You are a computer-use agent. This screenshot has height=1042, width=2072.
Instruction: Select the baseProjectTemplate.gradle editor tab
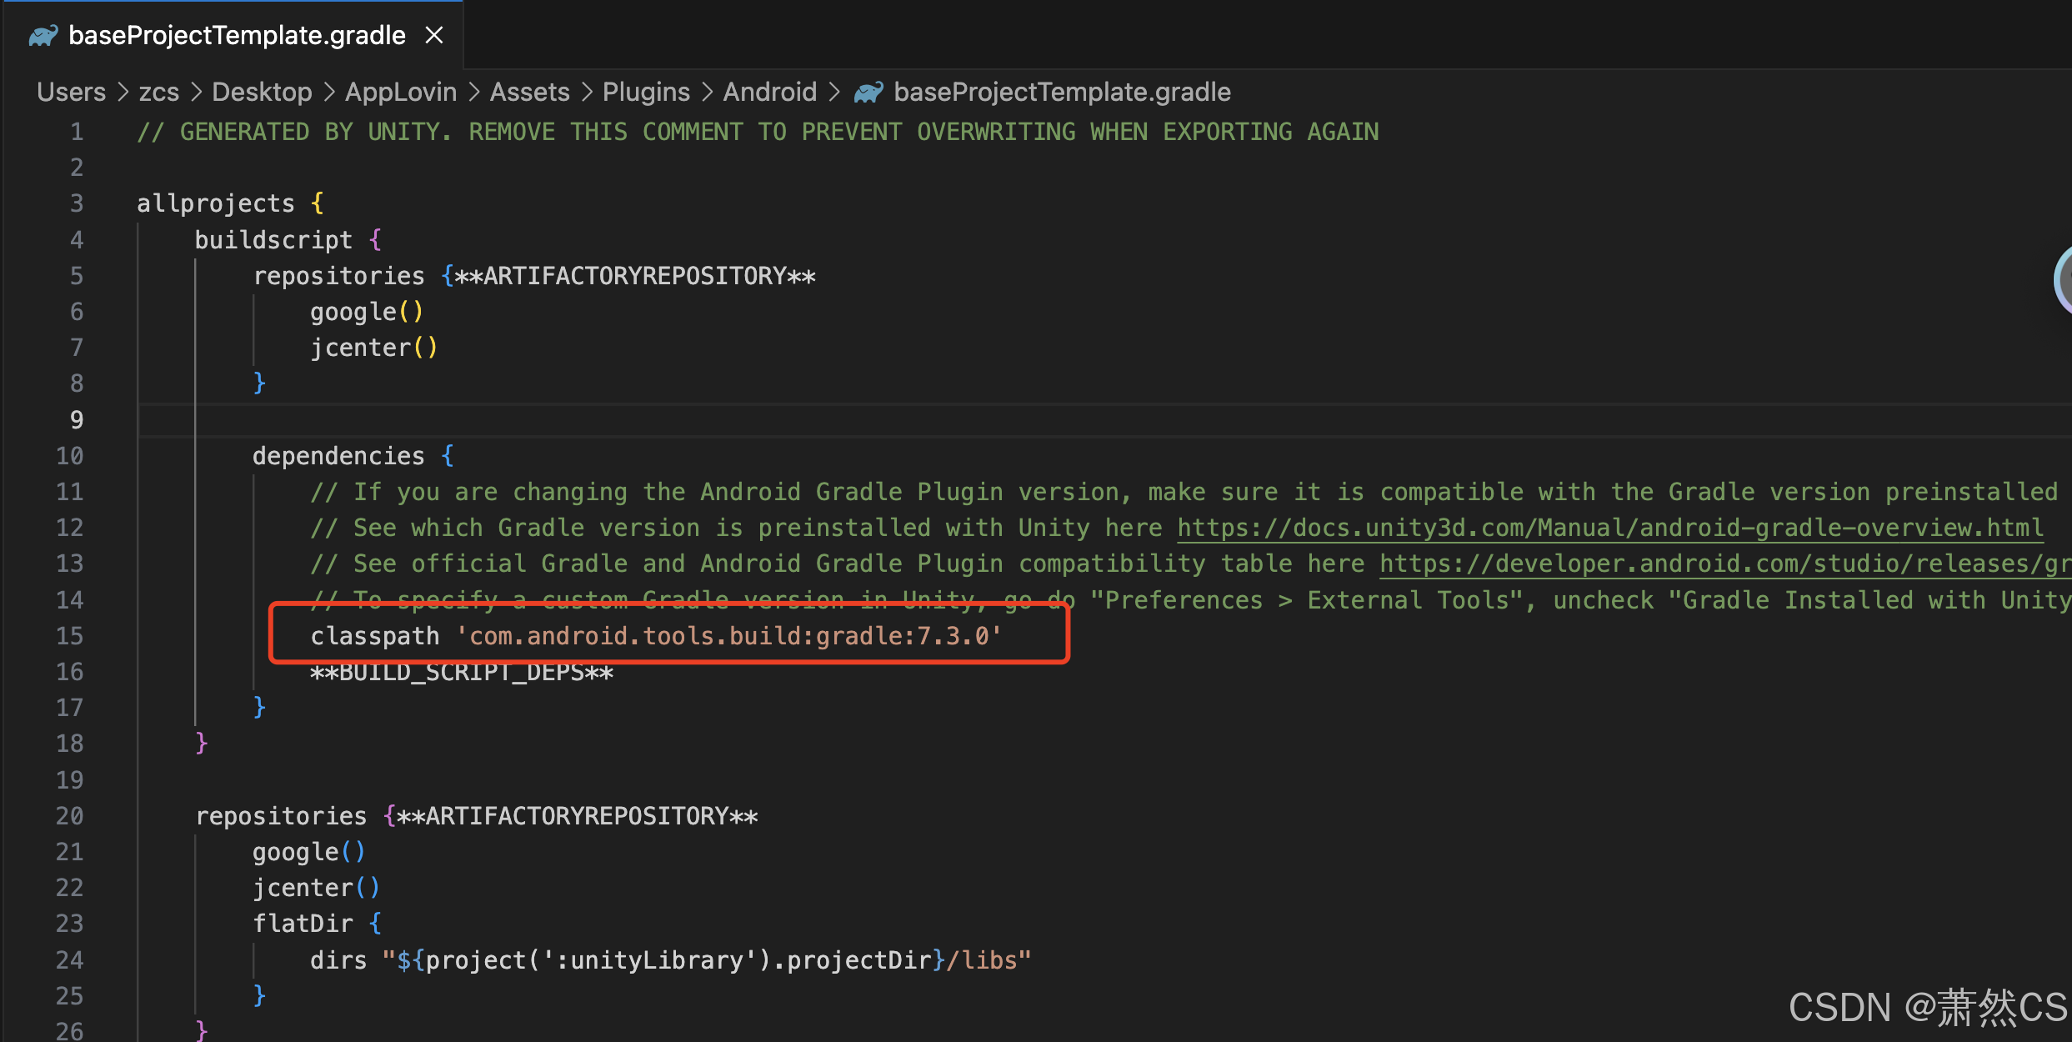pyautogui.click(x=236, y=36)
